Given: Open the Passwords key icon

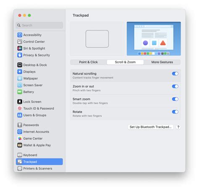Looking at the screenshot, I should (x=20, y=125).
